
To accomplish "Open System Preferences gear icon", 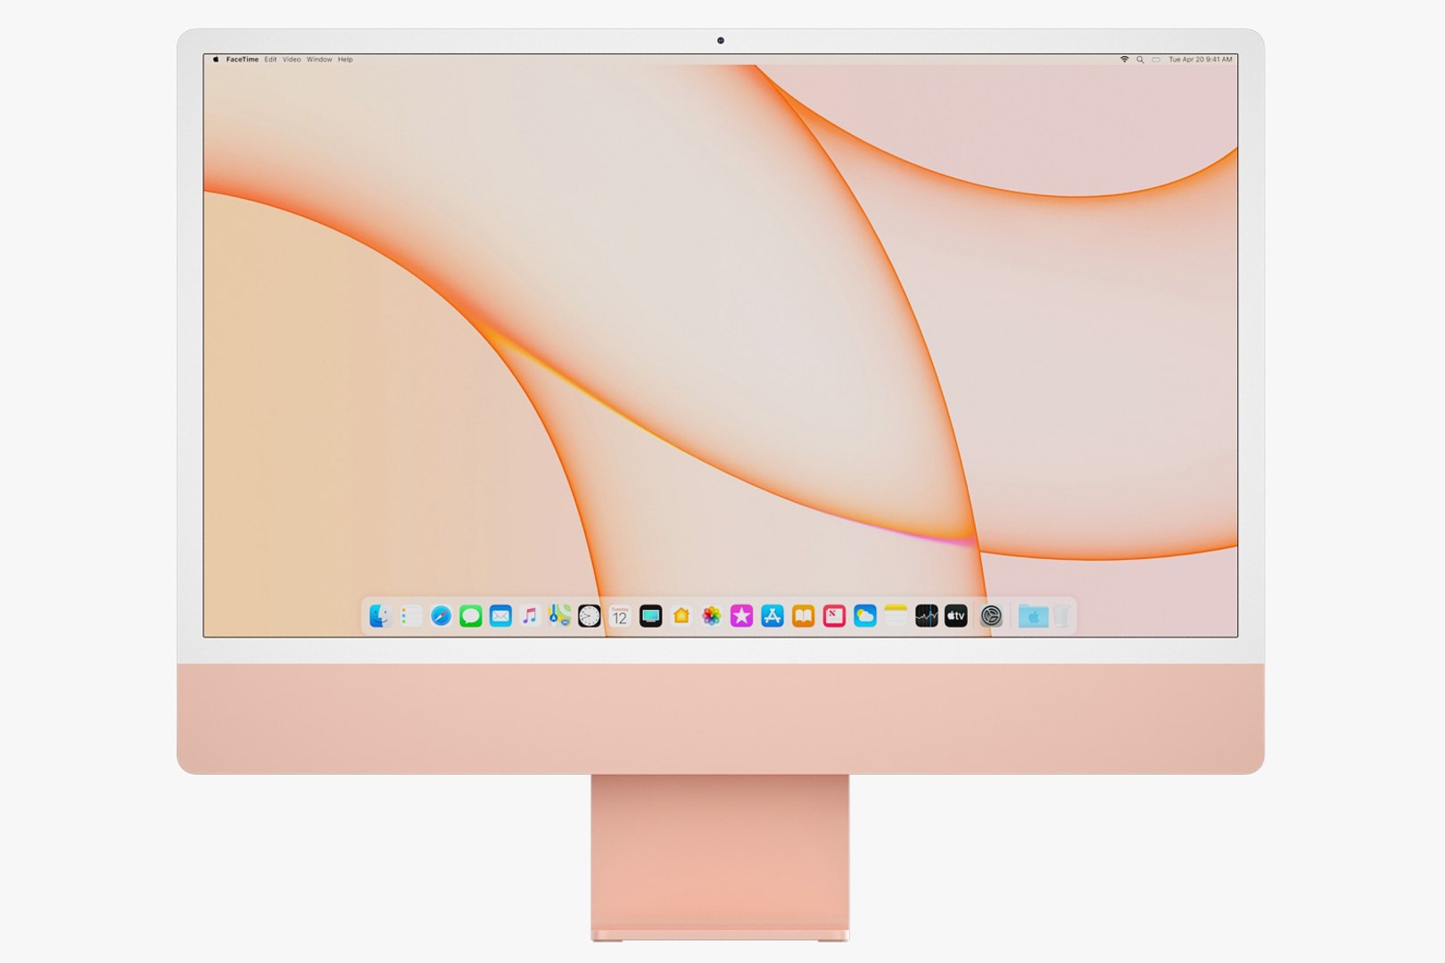I will 991,616.
